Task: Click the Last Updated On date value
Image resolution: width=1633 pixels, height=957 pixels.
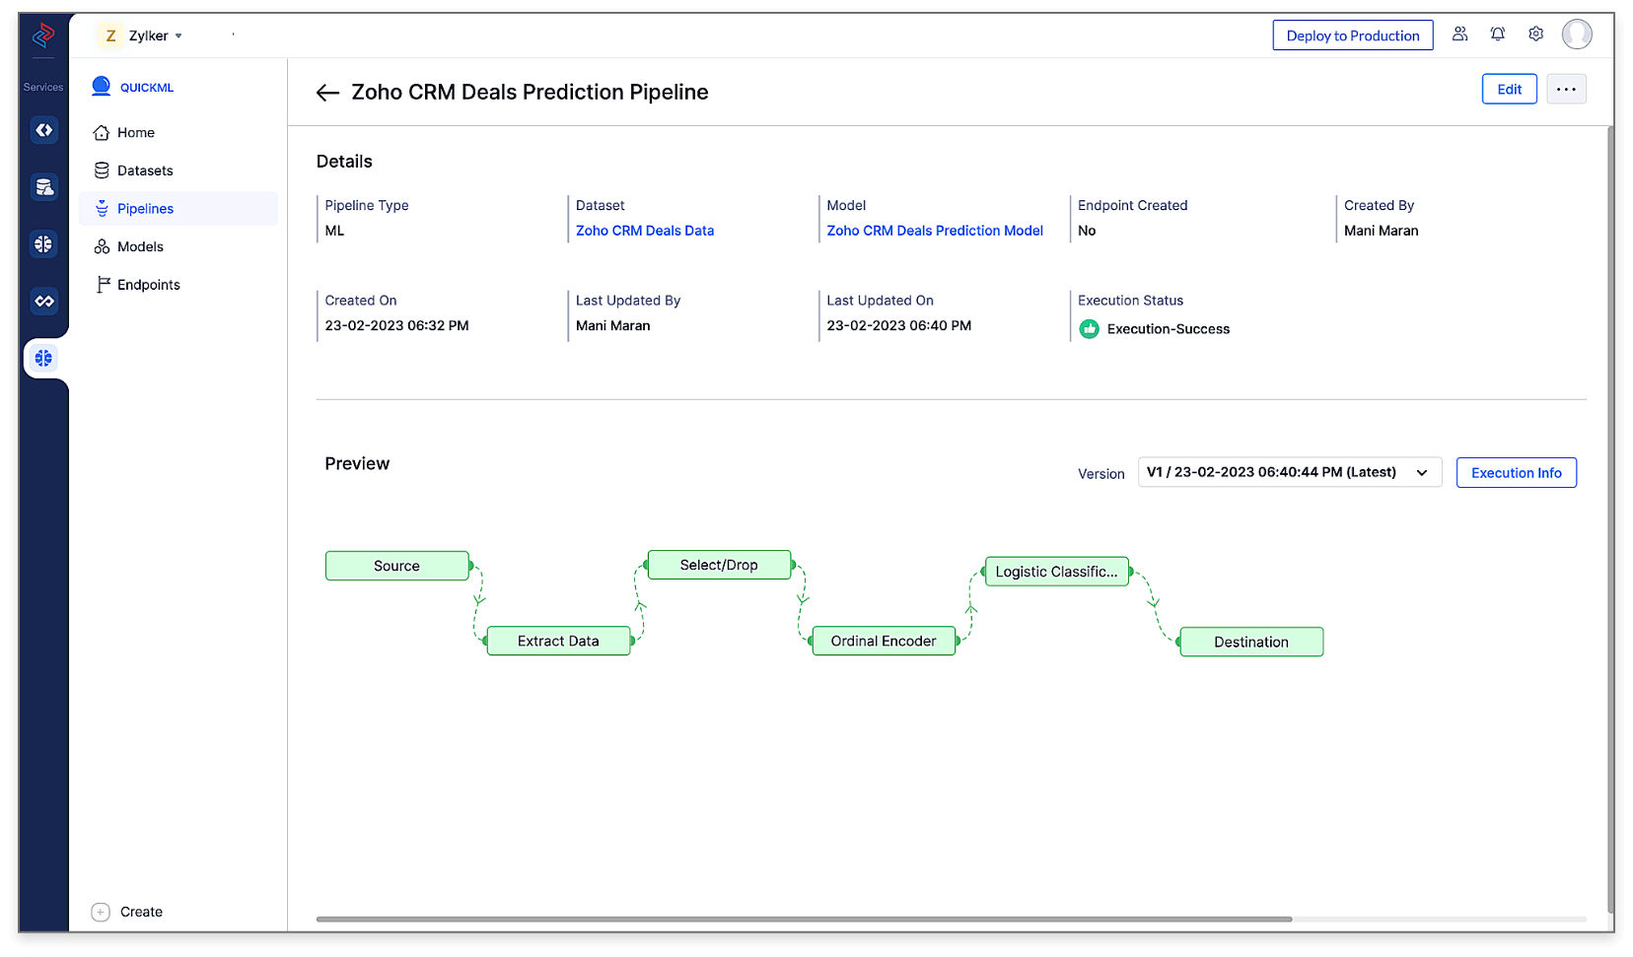Action: pos(898,325)
